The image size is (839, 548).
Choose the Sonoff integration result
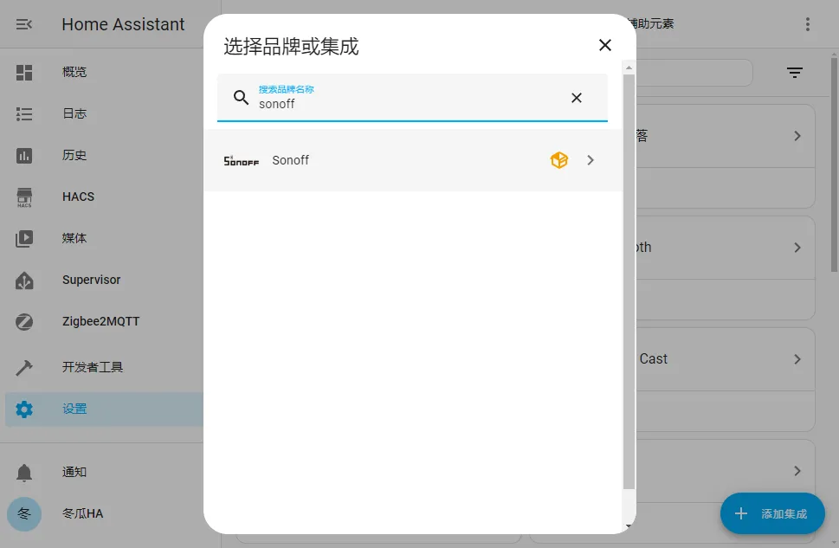[x=412, y=160]
